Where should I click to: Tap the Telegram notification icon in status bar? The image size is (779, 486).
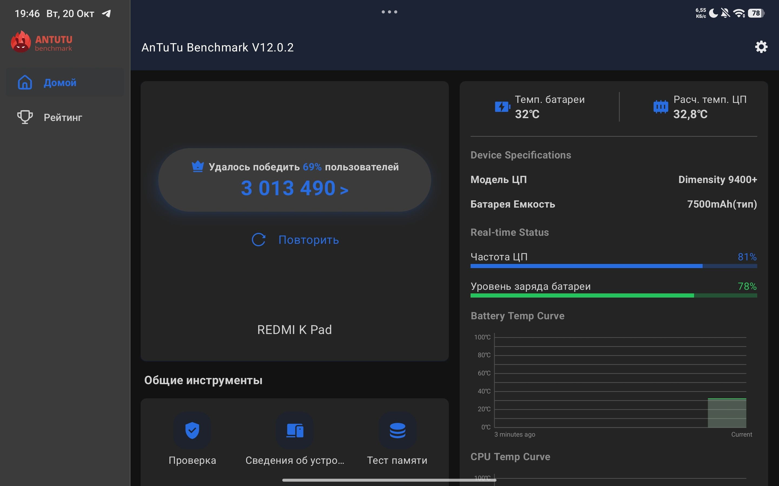coord(106,13)
